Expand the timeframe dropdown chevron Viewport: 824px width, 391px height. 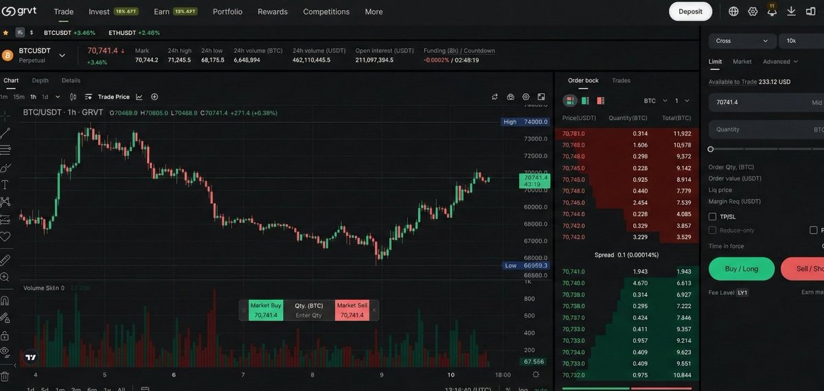click(58, 97)
